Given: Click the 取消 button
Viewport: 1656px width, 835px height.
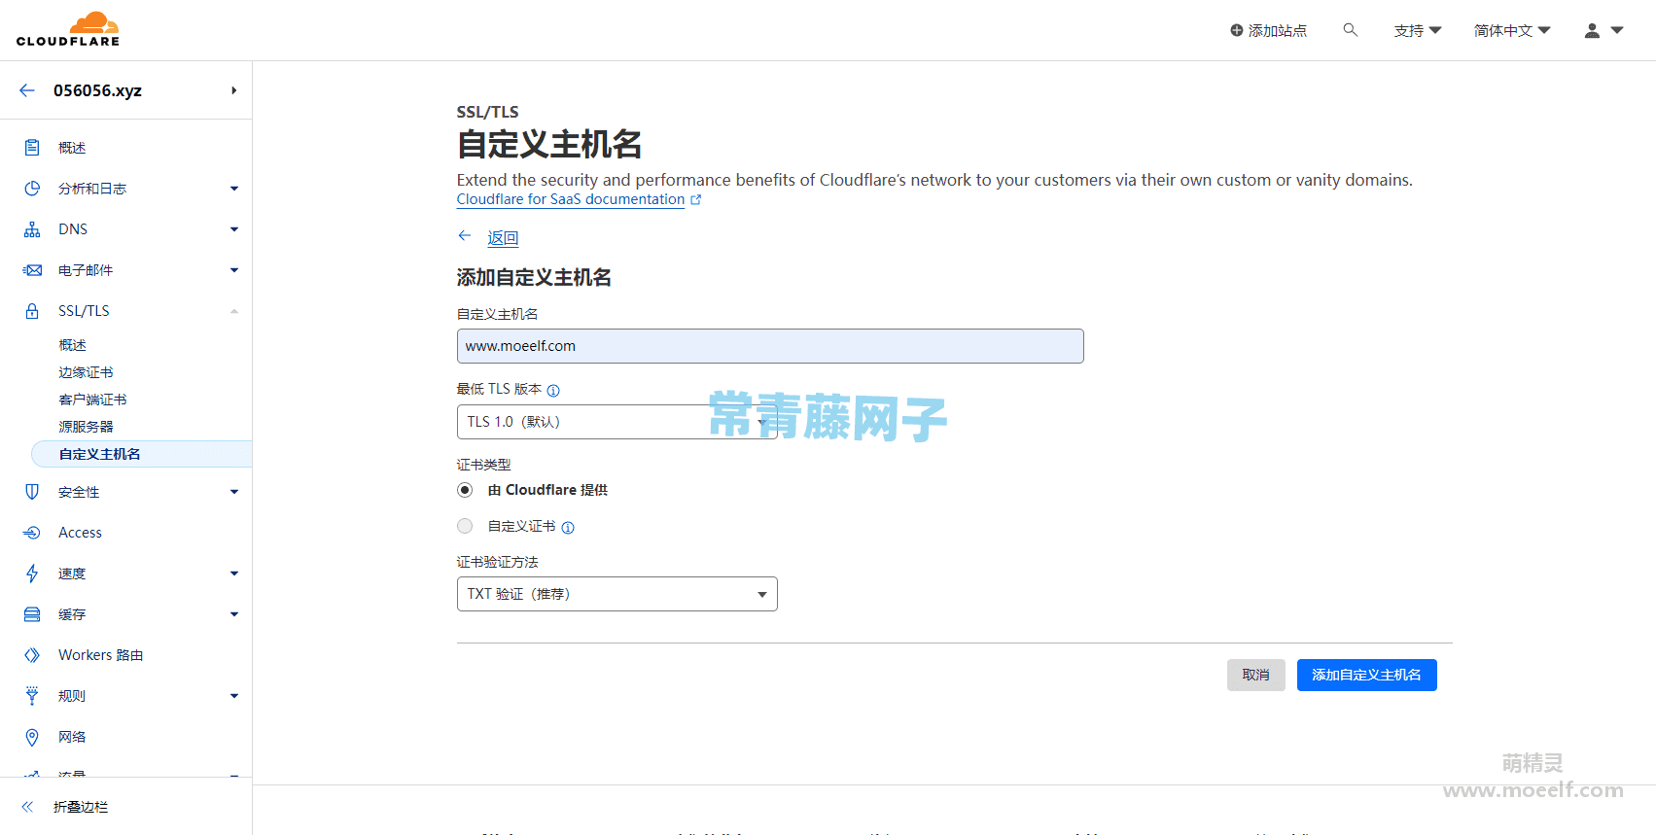Looking at the screenshot, I should coord(1255,675).
